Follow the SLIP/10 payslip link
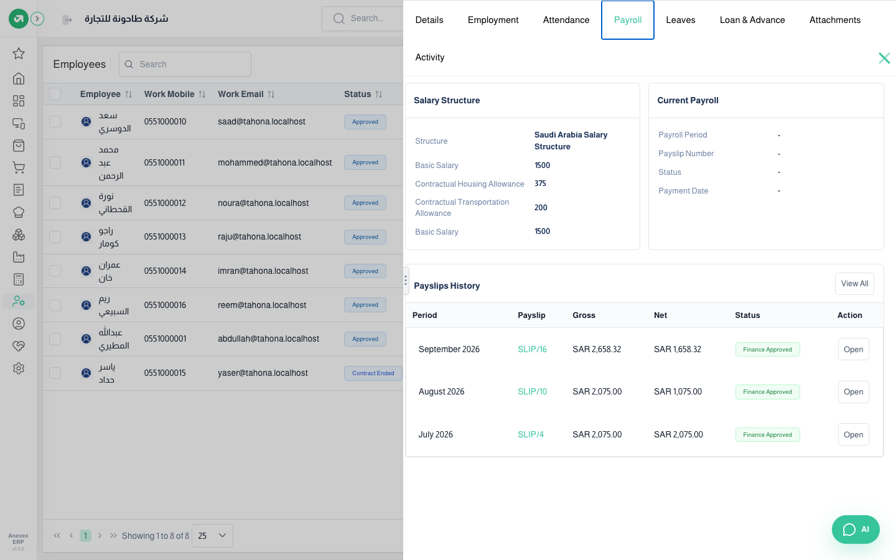This screenshot has height=560, width=896. [x=533, y=392]
